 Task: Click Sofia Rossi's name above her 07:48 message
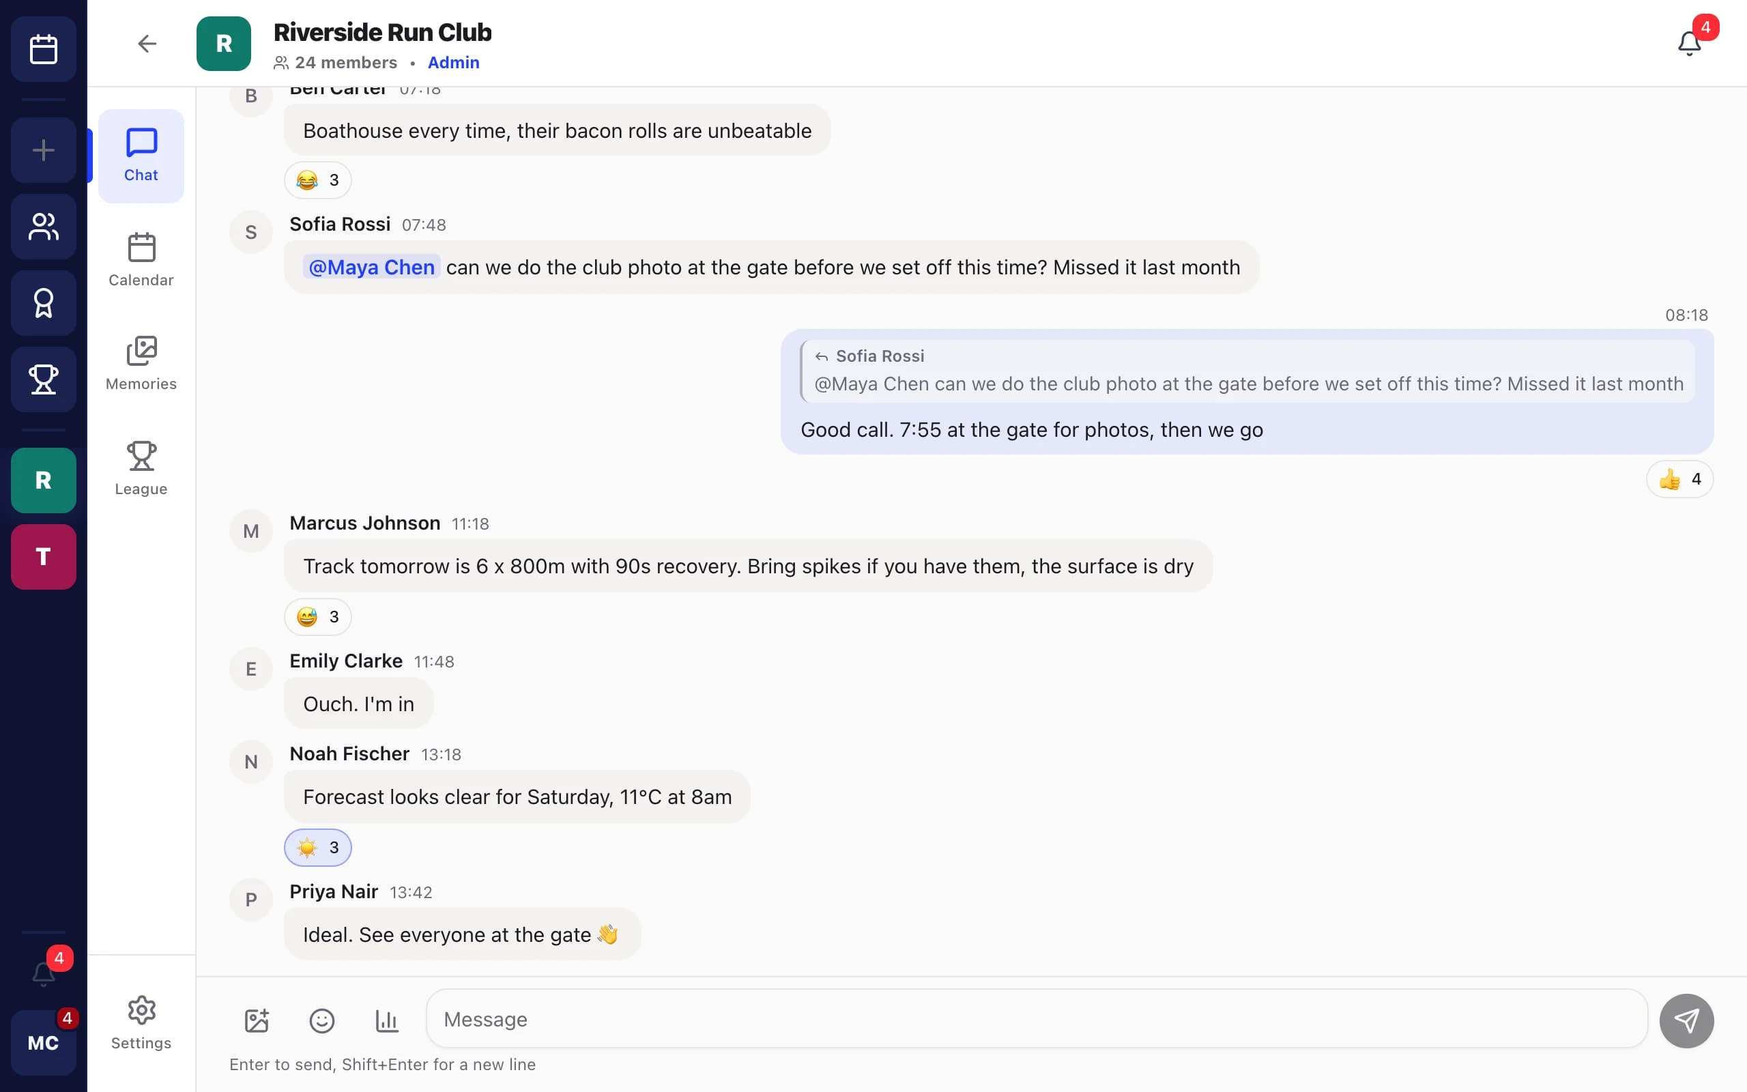[340, 225]
